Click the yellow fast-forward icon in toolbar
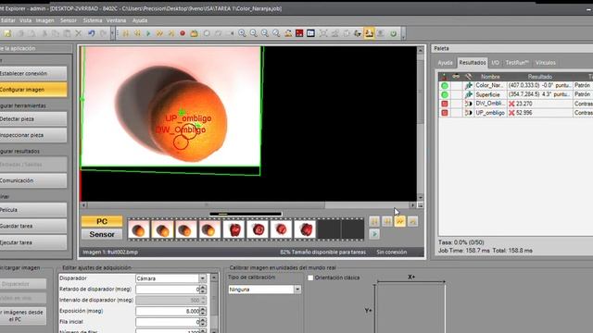Viewport: 593px width, 333px height. pos(159,33)
